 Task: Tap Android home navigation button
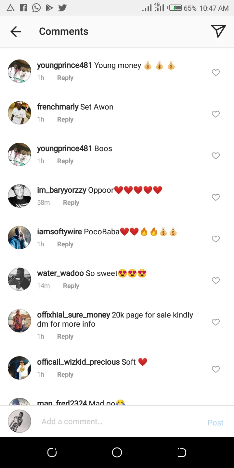[117, 452]
